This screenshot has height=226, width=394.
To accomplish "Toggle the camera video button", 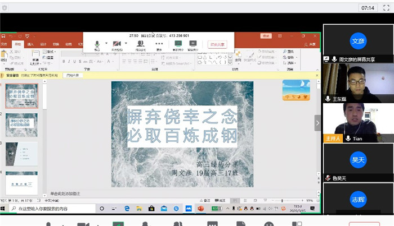I will (117, 44).
